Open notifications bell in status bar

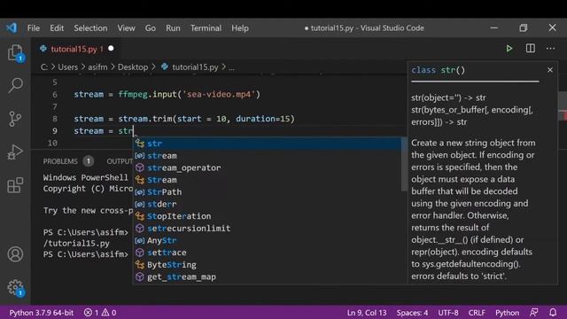point(553,312)
